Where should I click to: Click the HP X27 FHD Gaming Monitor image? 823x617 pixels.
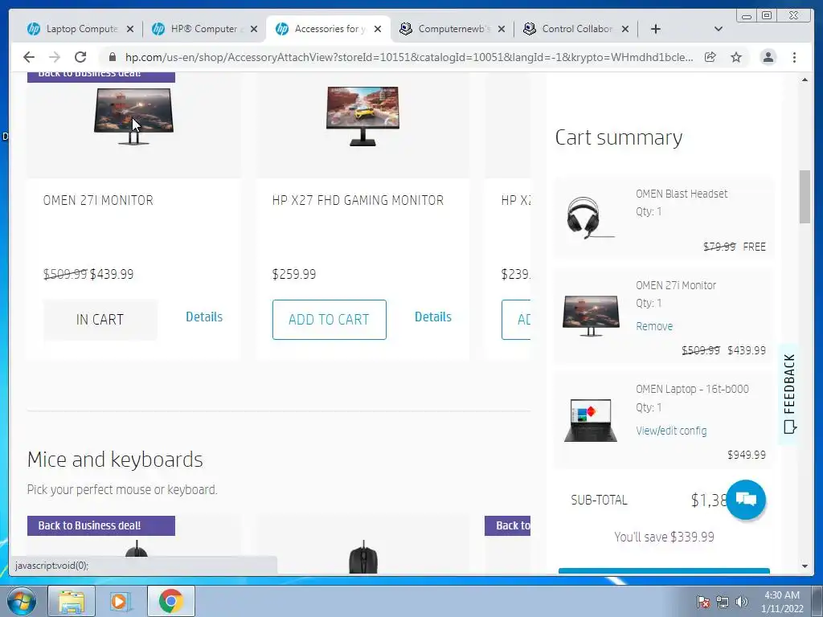(362, 116)
